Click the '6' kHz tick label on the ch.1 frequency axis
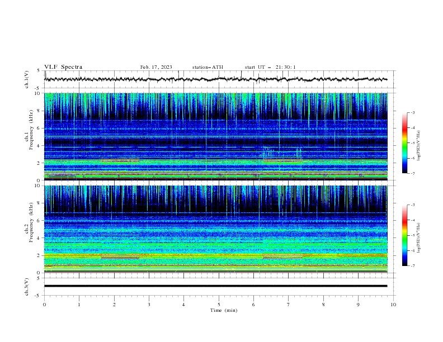This screenshot has height=342, width=443. (39, 128)
